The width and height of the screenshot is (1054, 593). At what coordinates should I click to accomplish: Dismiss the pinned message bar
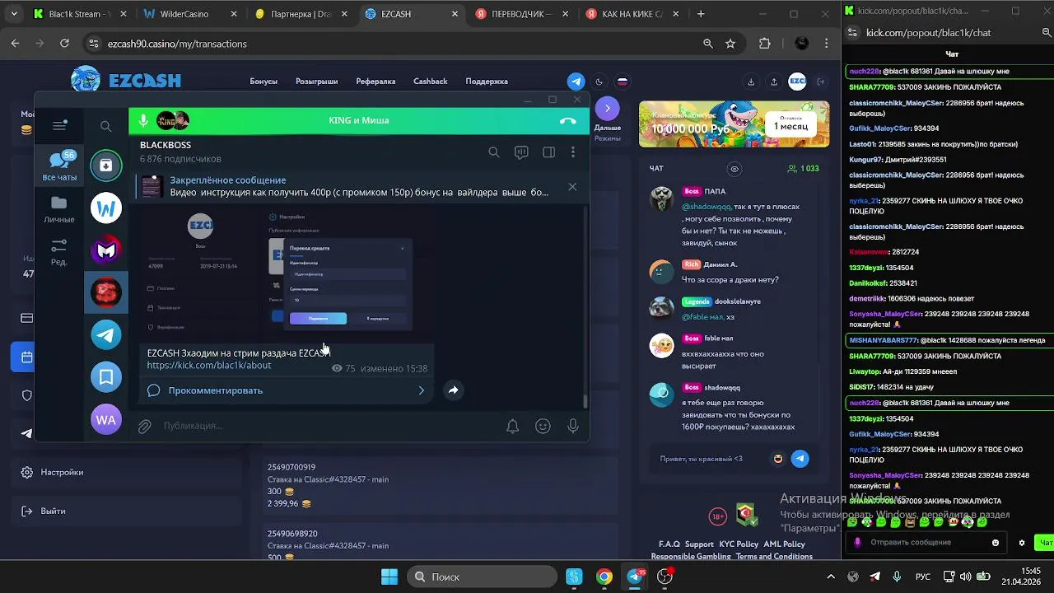572,187
